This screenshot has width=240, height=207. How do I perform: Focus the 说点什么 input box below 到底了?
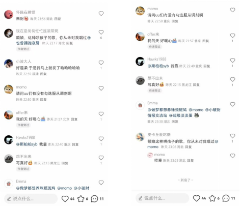pos(162,198)
